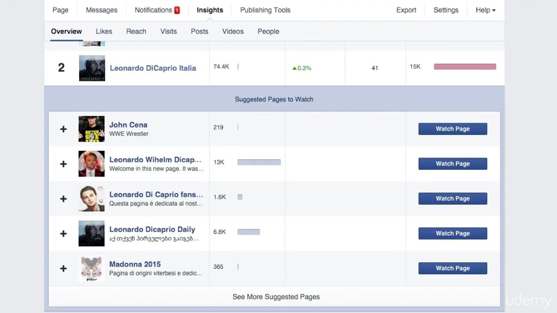Open the Messages tab

(x=101, y=10)
